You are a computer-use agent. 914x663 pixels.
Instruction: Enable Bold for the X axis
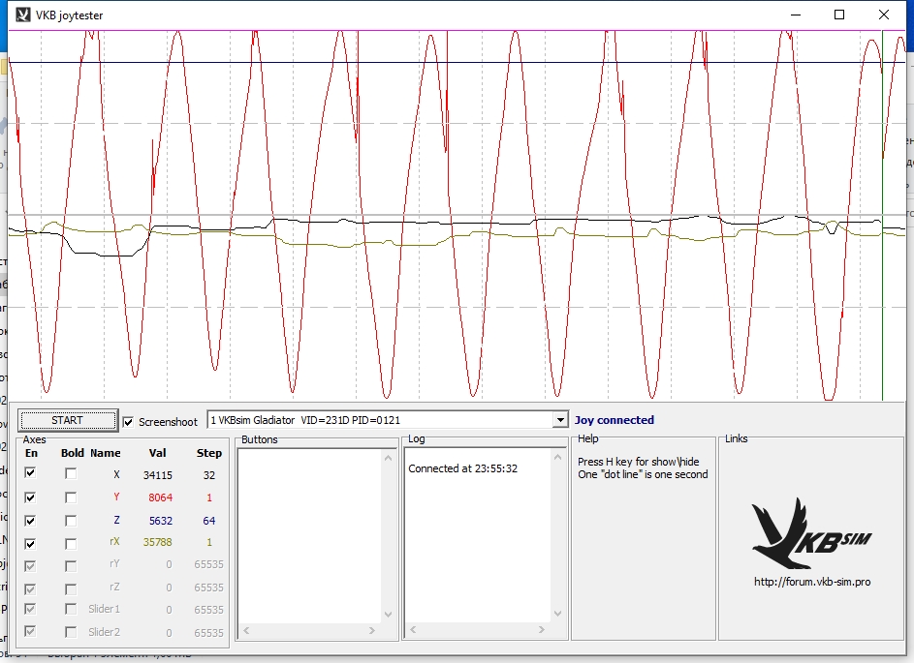(71, 474)
